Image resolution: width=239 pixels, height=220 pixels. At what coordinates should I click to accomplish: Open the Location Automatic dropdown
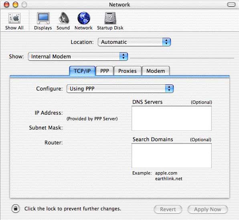pos(134,42)
